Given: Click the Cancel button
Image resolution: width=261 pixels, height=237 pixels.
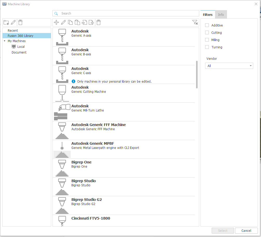Looking at the screenshot, I should click(x=246, y=231).
